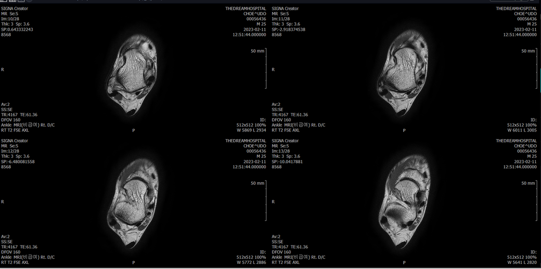This screenshot has width=541, height=269.
Task: Click the round toolbar icon at top-left
Action: click(x=29, y=1)
